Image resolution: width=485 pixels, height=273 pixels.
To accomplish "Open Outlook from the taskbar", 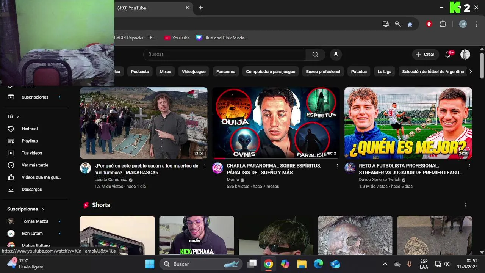I will point(335,264).
